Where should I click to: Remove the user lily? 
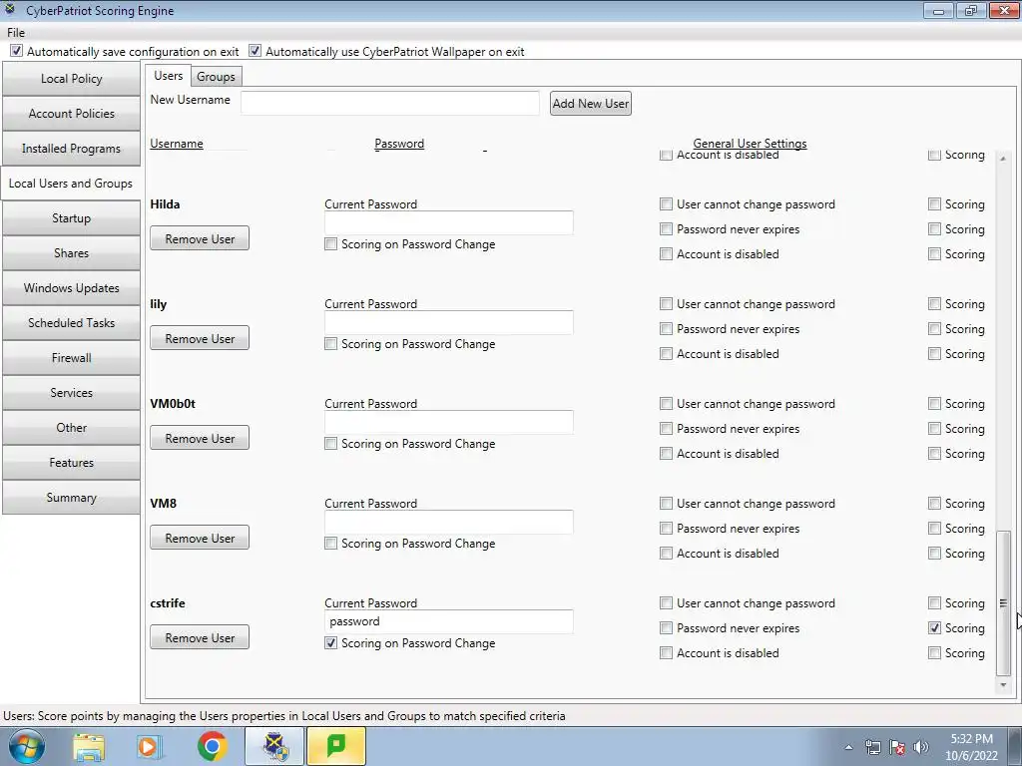pos(200,338)
